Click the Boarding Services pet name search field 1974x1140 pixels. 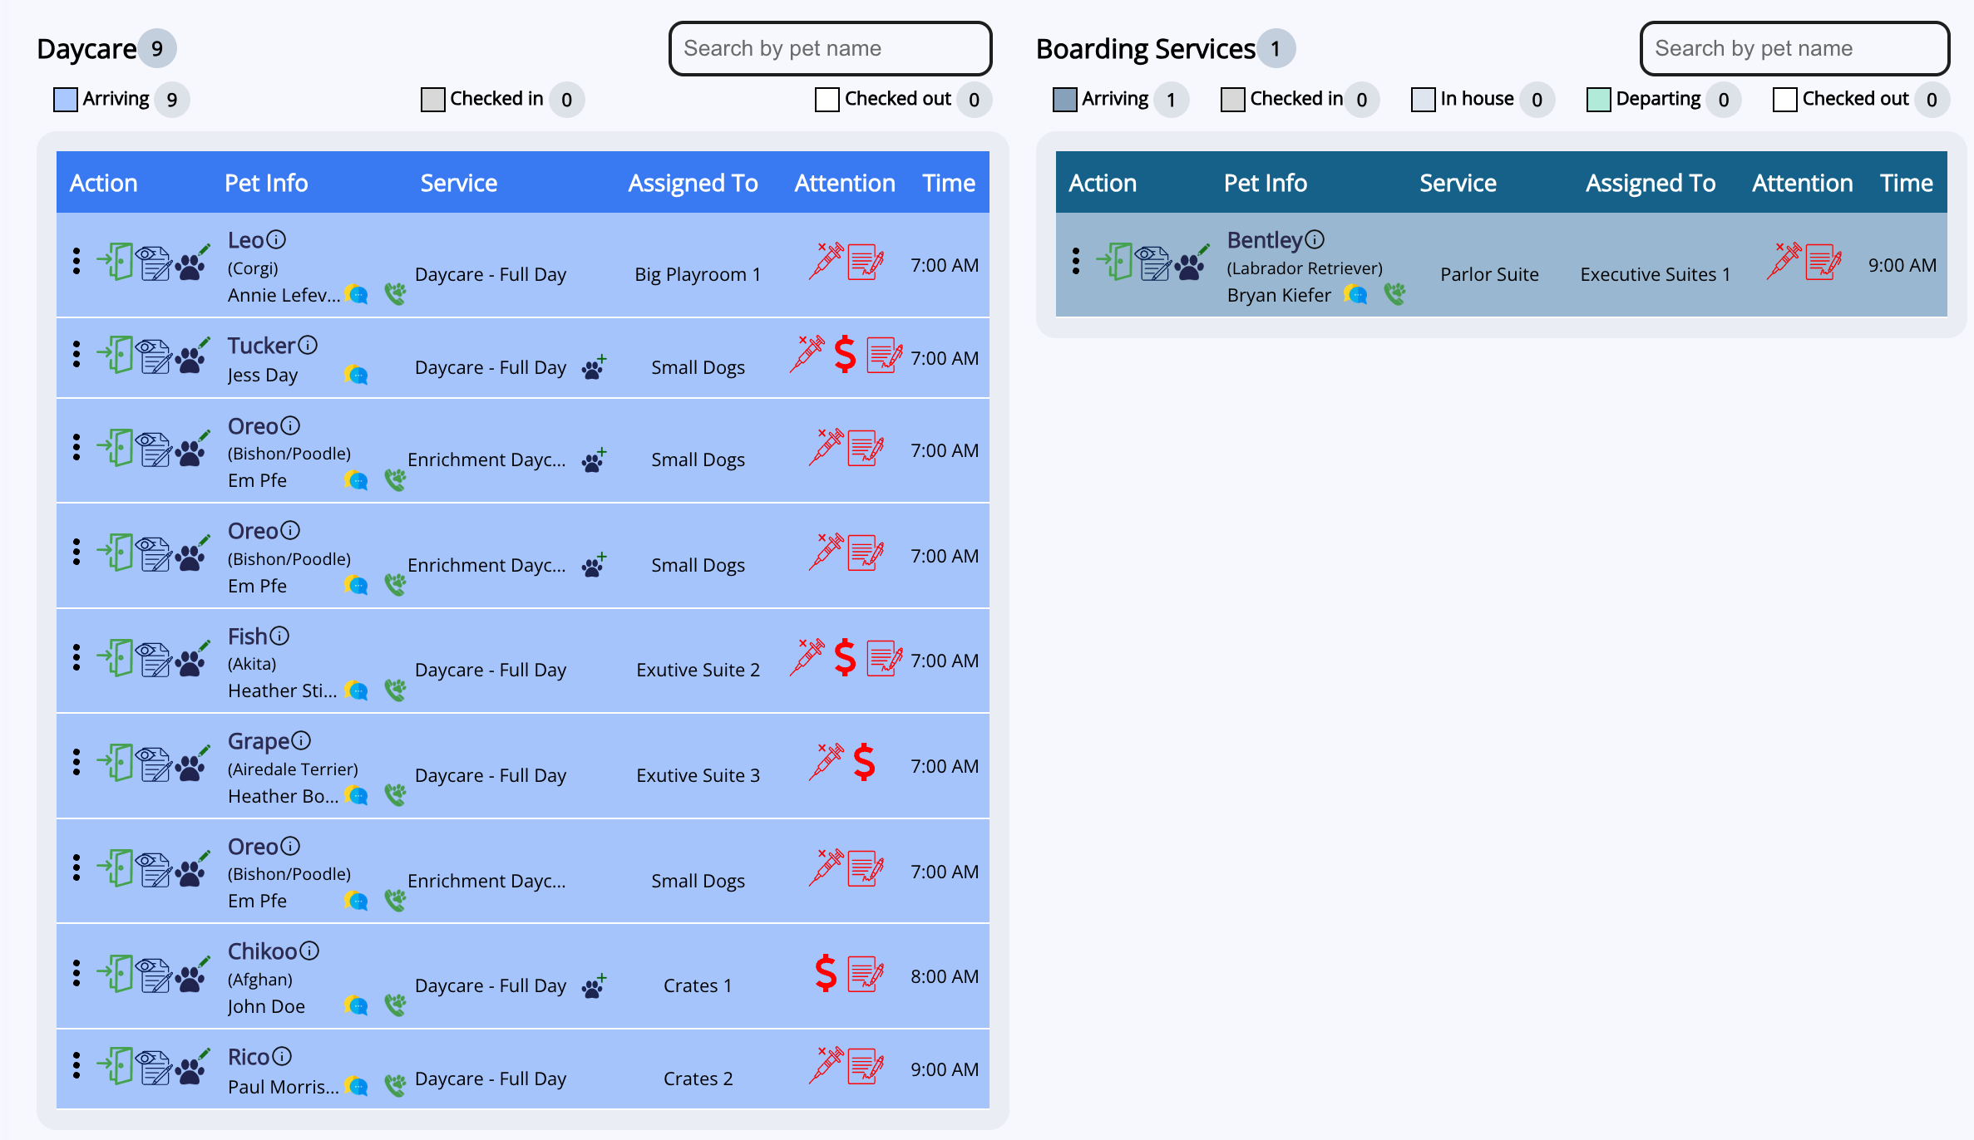click(1794, 48)
